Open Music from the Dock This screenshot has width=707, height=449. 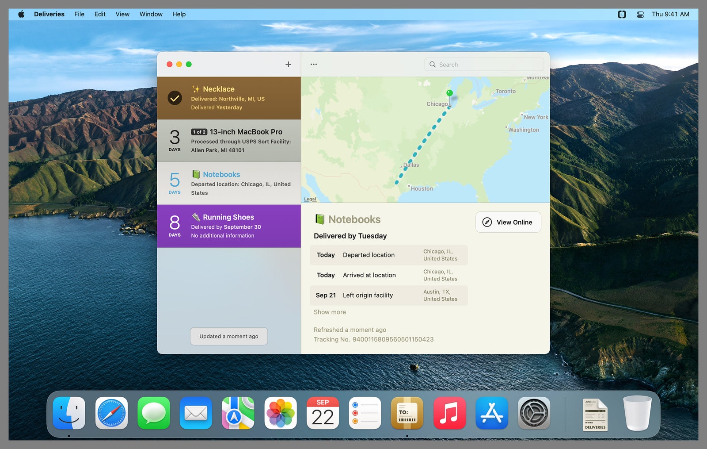449,413
